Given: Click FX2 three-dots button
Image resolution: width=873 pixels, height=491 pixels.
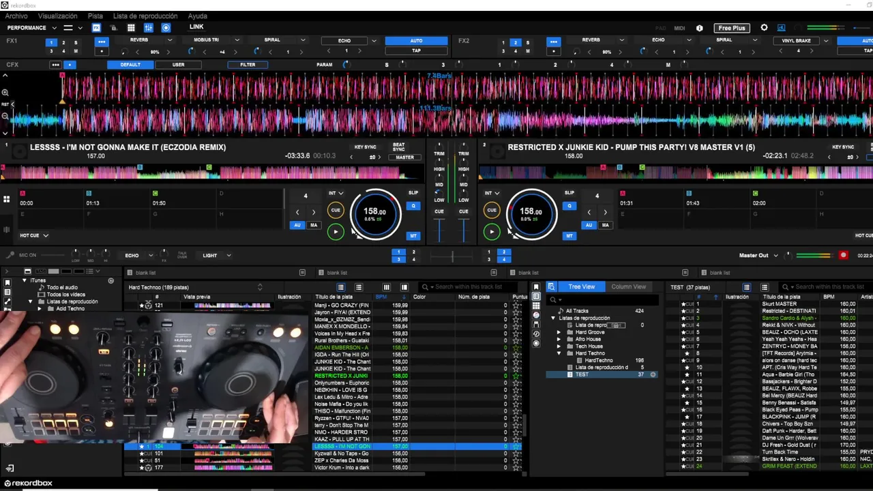Looking at the screenshot, I should click(553, 42).
